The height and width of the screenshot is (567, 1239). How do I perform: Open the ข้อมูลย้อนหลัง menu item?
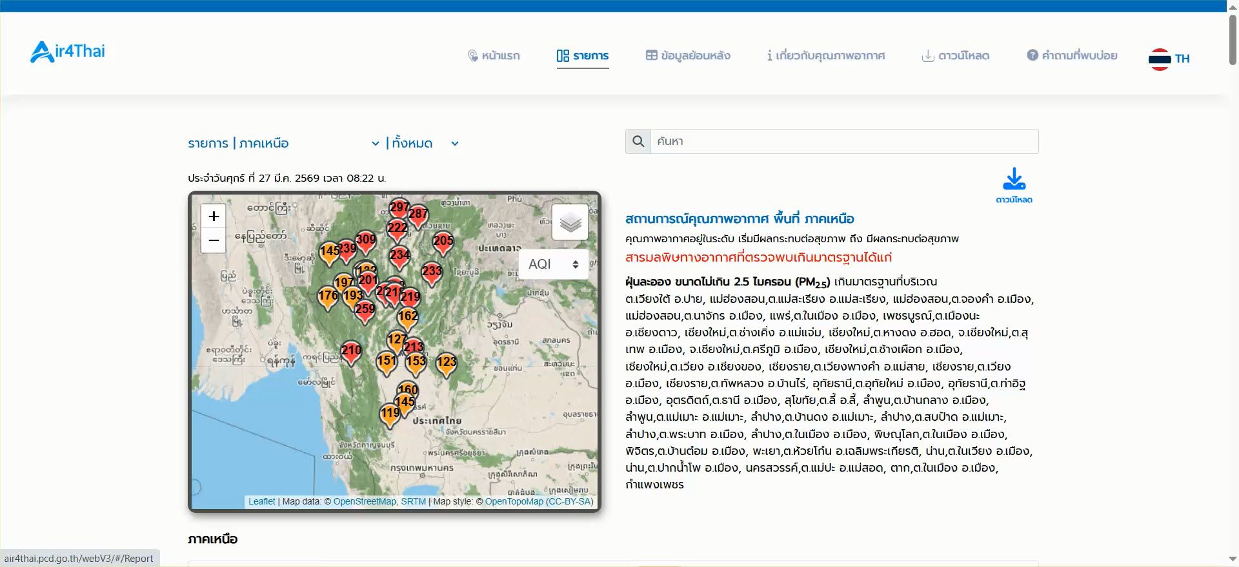click(x=688, y=55)
